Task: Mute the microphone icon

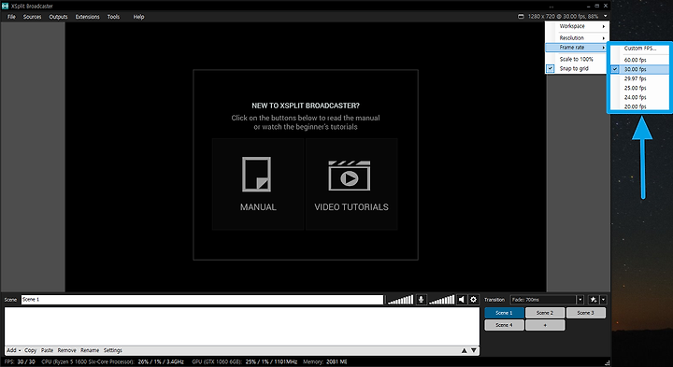Action: point(421,300)
